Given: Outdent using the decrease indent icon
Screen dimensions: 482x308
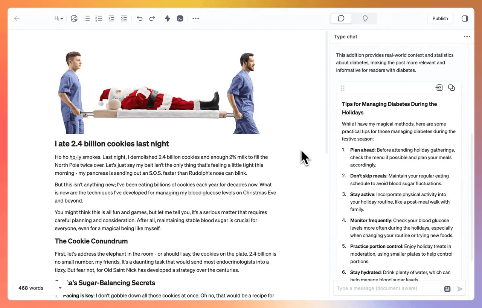Looking at the screenshot, I should [x=111, y=18].
